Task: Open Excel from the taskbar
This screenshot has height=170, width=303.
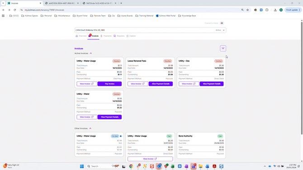Action: pyautogui.click(x=172, y=166)
